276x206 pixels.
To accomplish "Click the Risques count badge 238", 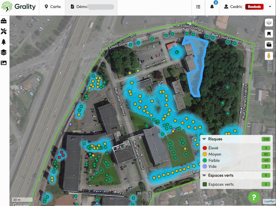I will (x=266, y=139).
